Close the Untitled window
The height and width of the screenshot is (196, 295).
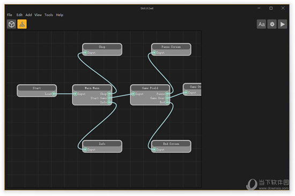click(283, 8)
